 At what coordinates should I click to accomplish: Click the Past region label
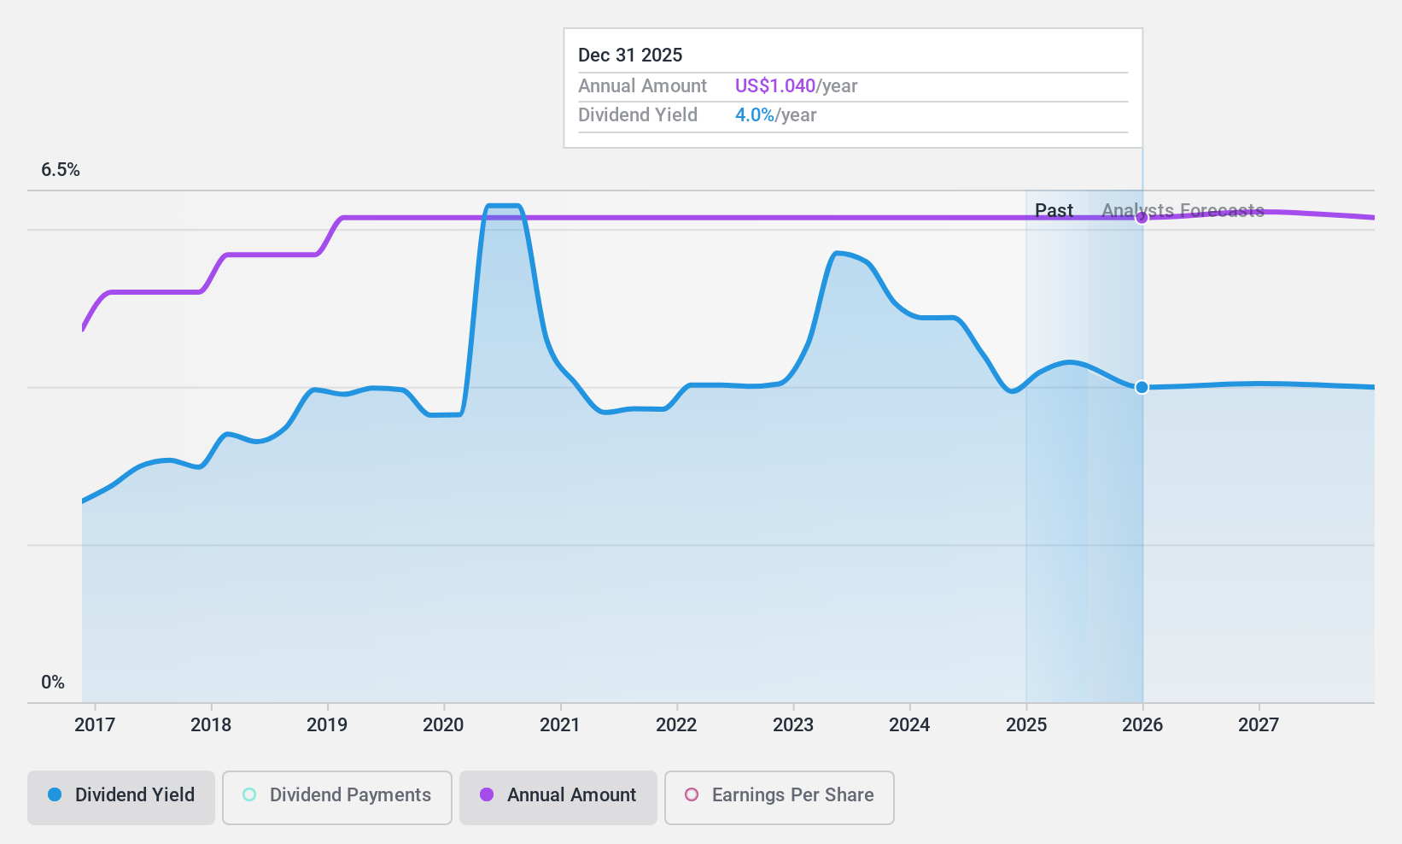(1054, 210)
